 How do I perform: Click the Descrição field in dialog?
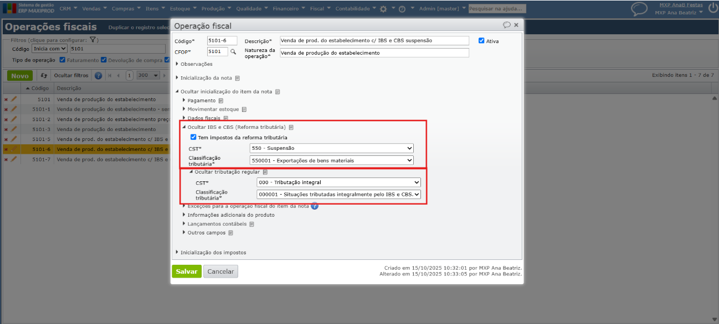(374, 40)
